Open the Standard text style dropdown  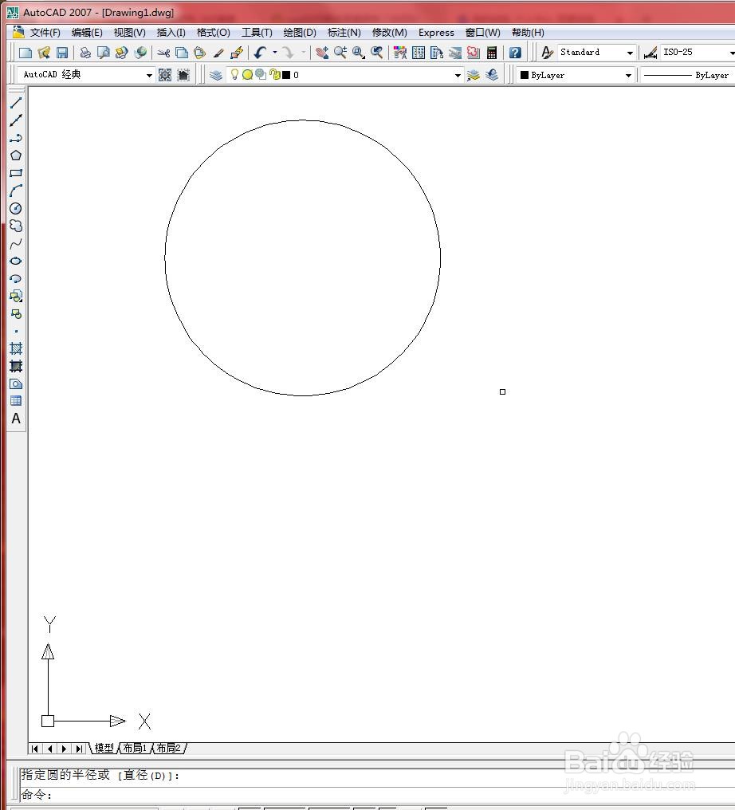pyautogui.click(x=630, y=53)
